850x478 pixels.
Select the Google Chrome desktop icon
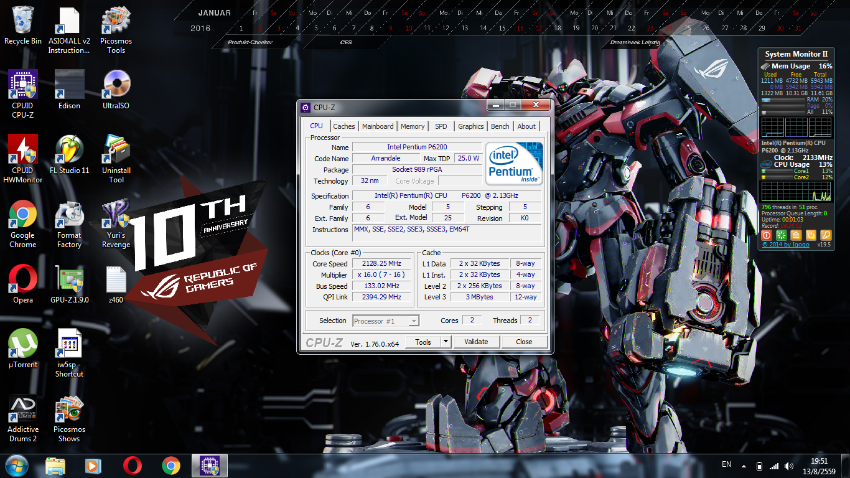[23, 224]
